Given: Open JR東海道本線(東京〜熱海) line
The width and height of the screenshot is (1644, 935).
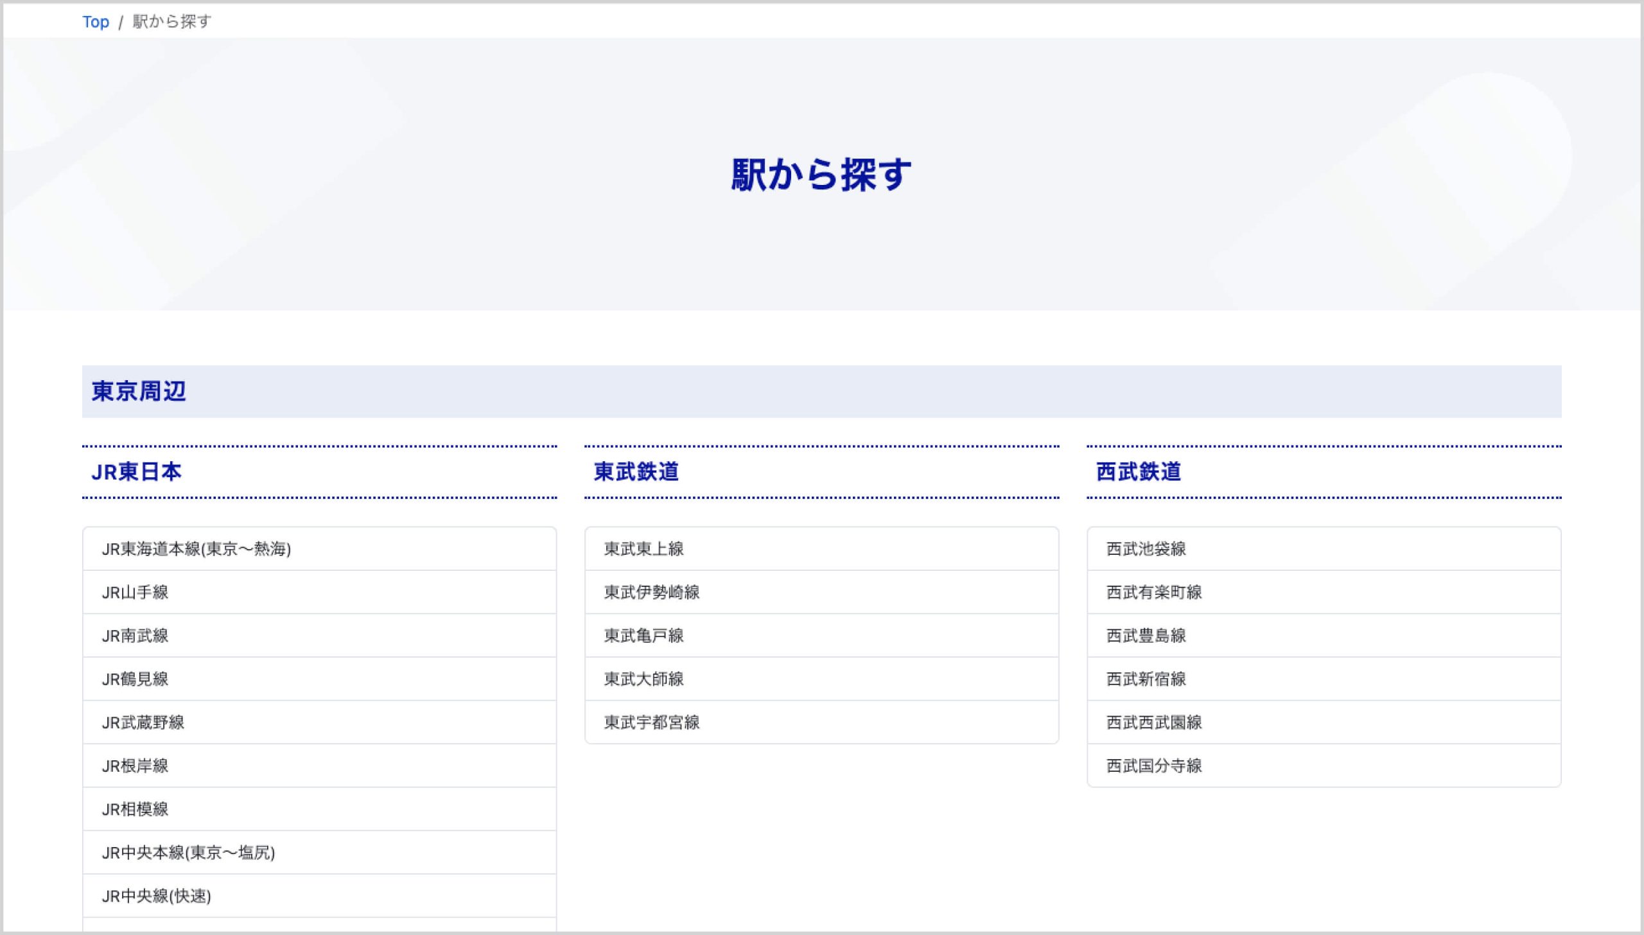Looking at the screenshot, I should click(319, 548).
